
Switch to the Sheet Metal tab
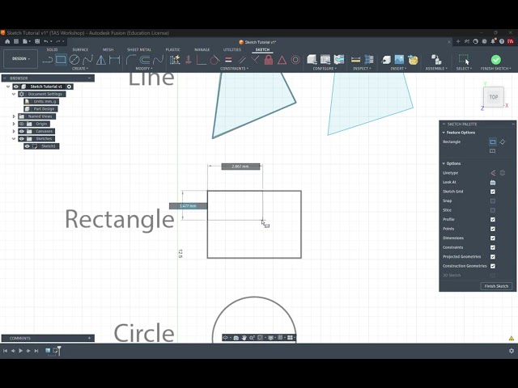[139, 49]
